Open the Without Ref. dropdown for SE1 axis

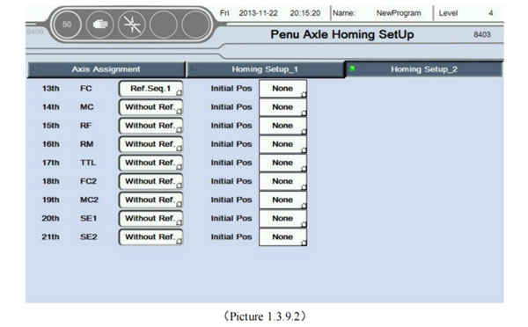(150, 218)
